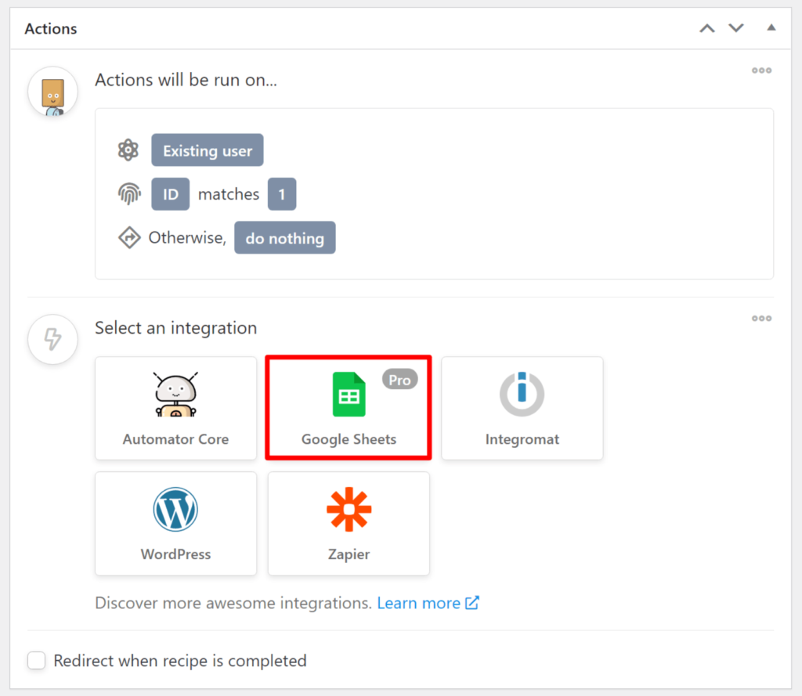802x696 pixels.
Task: Choose the Zapier integration card
Action: (349, 523)
